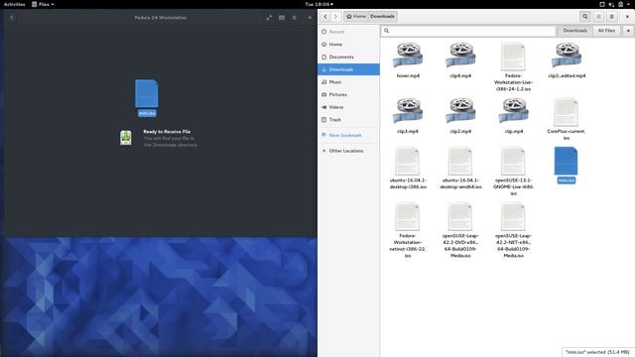Open the system status menu

[615, 4]
